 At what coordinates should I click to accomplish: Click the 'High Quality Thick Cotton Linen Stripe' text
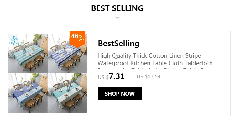click(x=149, y=56)
